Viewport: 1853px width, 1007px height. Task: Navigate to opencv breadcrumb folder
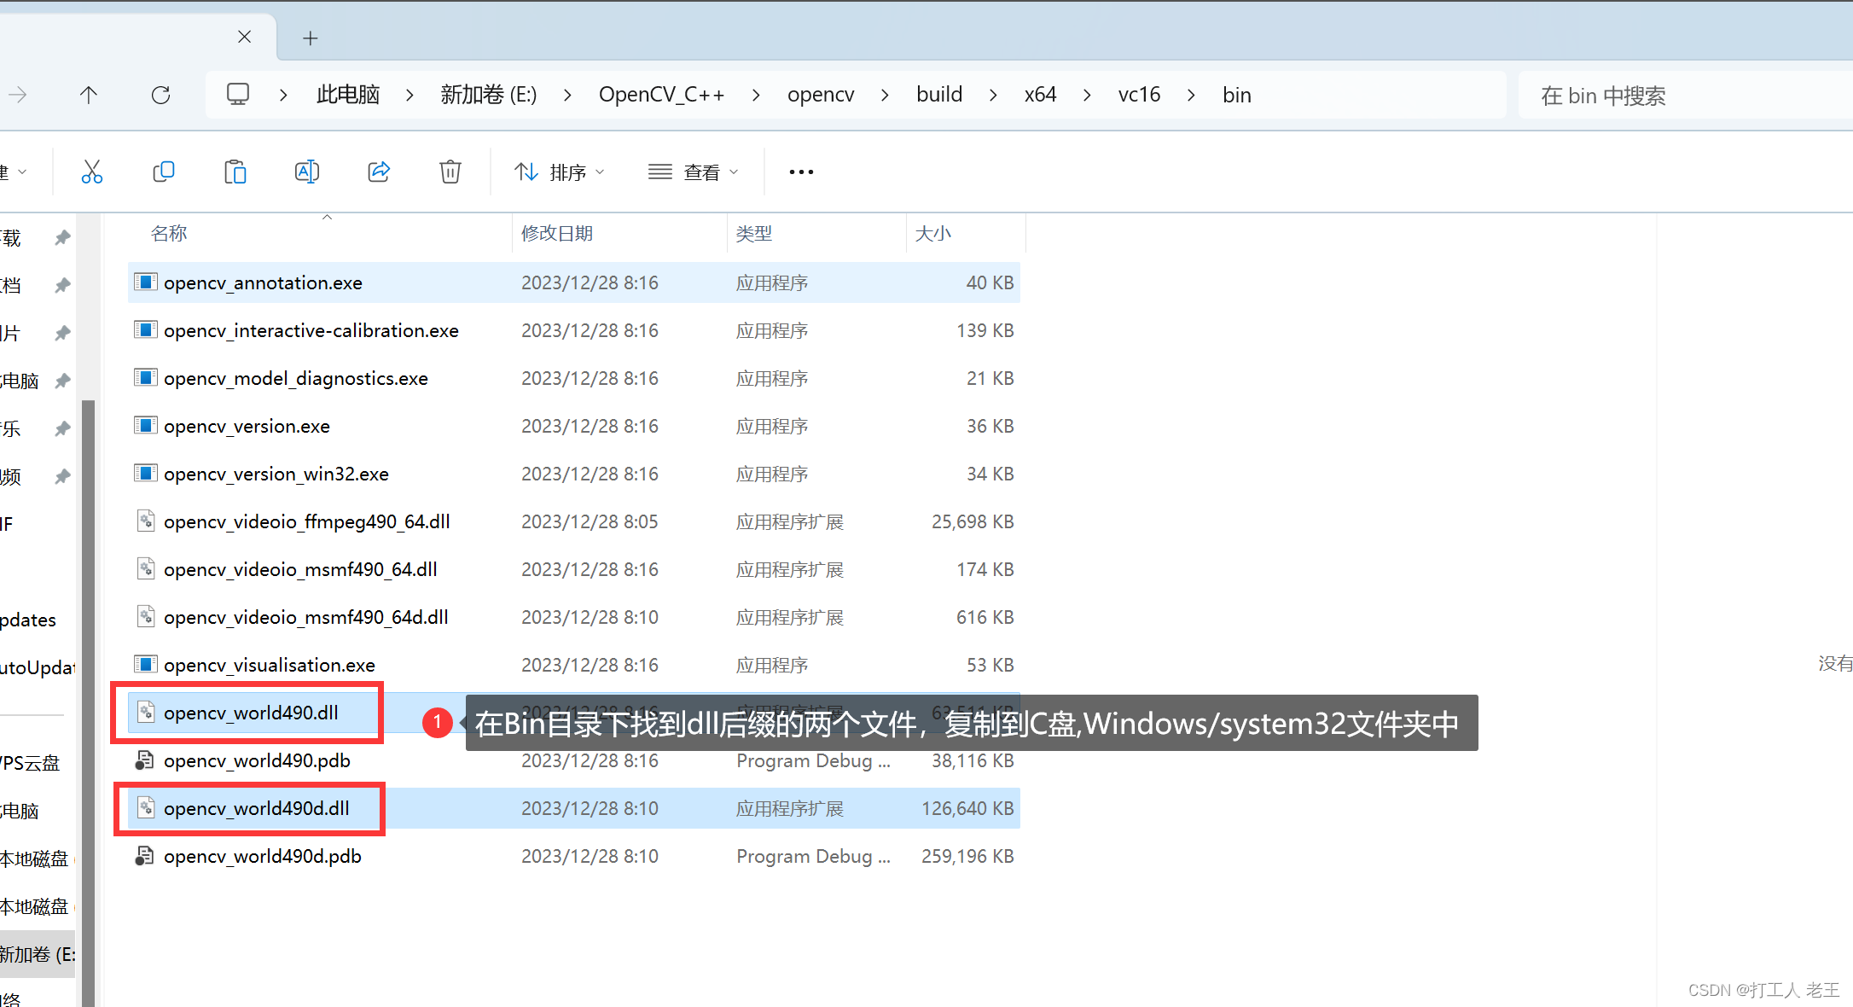click(x=821, y=95)
